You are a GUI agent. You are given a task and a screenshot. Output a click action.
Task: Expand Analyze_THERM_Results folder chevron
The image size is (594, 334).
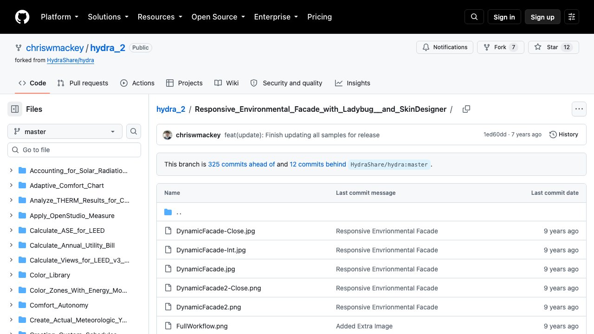[x=11, y=200]
